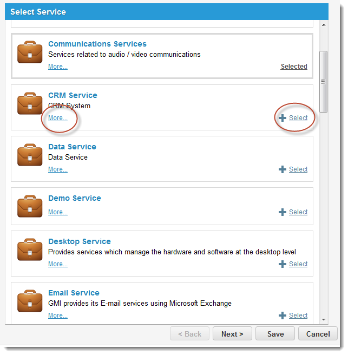Viewport: 348px width, 355px height.
Task: Open the Data Service title link
Action: tap(72, 147)
